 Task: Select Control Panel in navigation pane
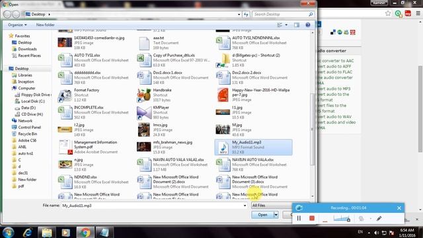tap(29, 128)
